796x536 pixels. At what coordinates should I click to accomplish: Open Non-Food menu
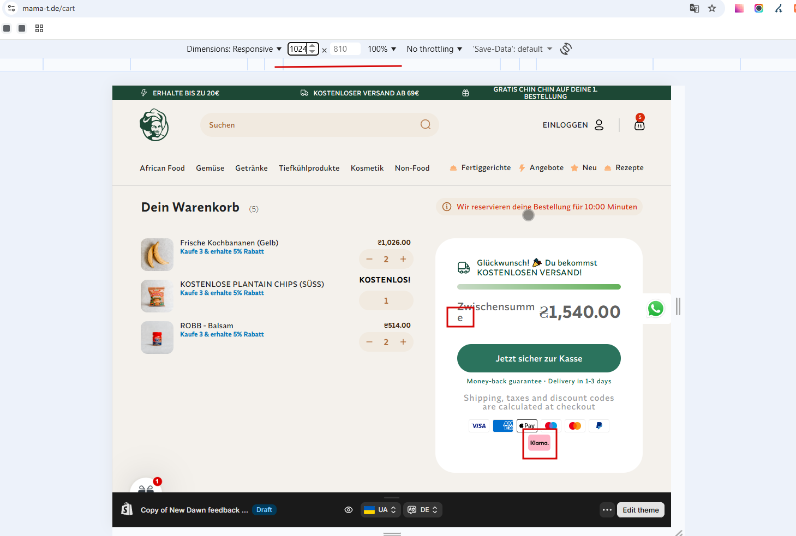click(x=412, y=168)
